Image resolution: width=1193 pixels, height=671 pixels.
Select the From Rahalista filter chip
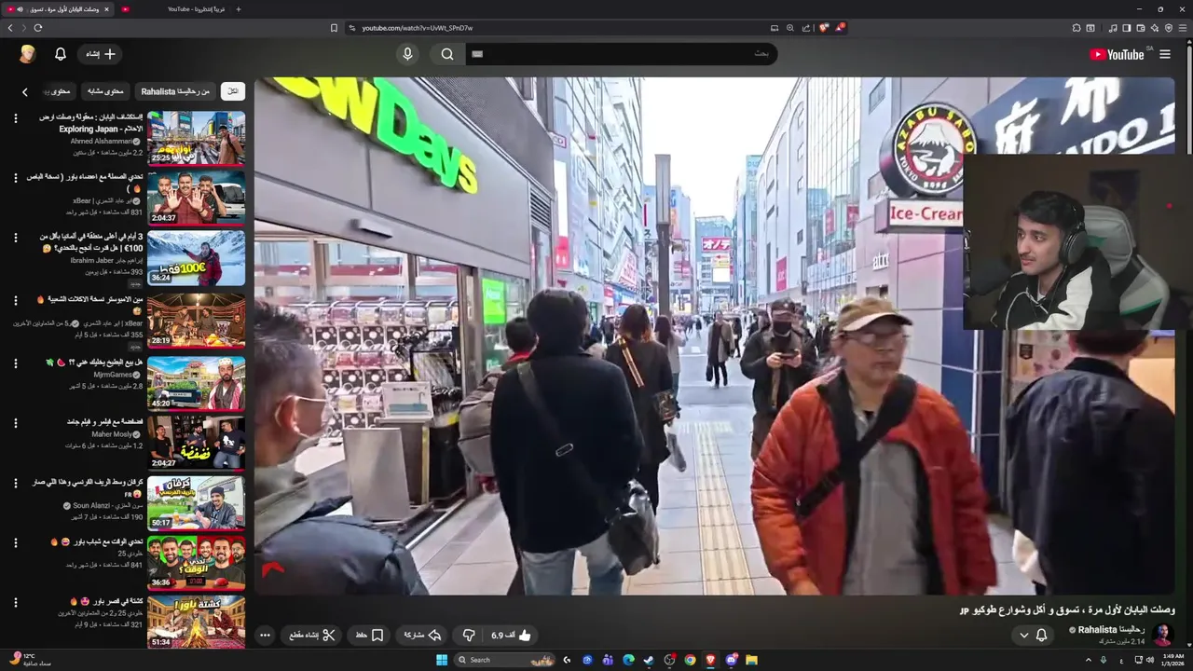175,91
